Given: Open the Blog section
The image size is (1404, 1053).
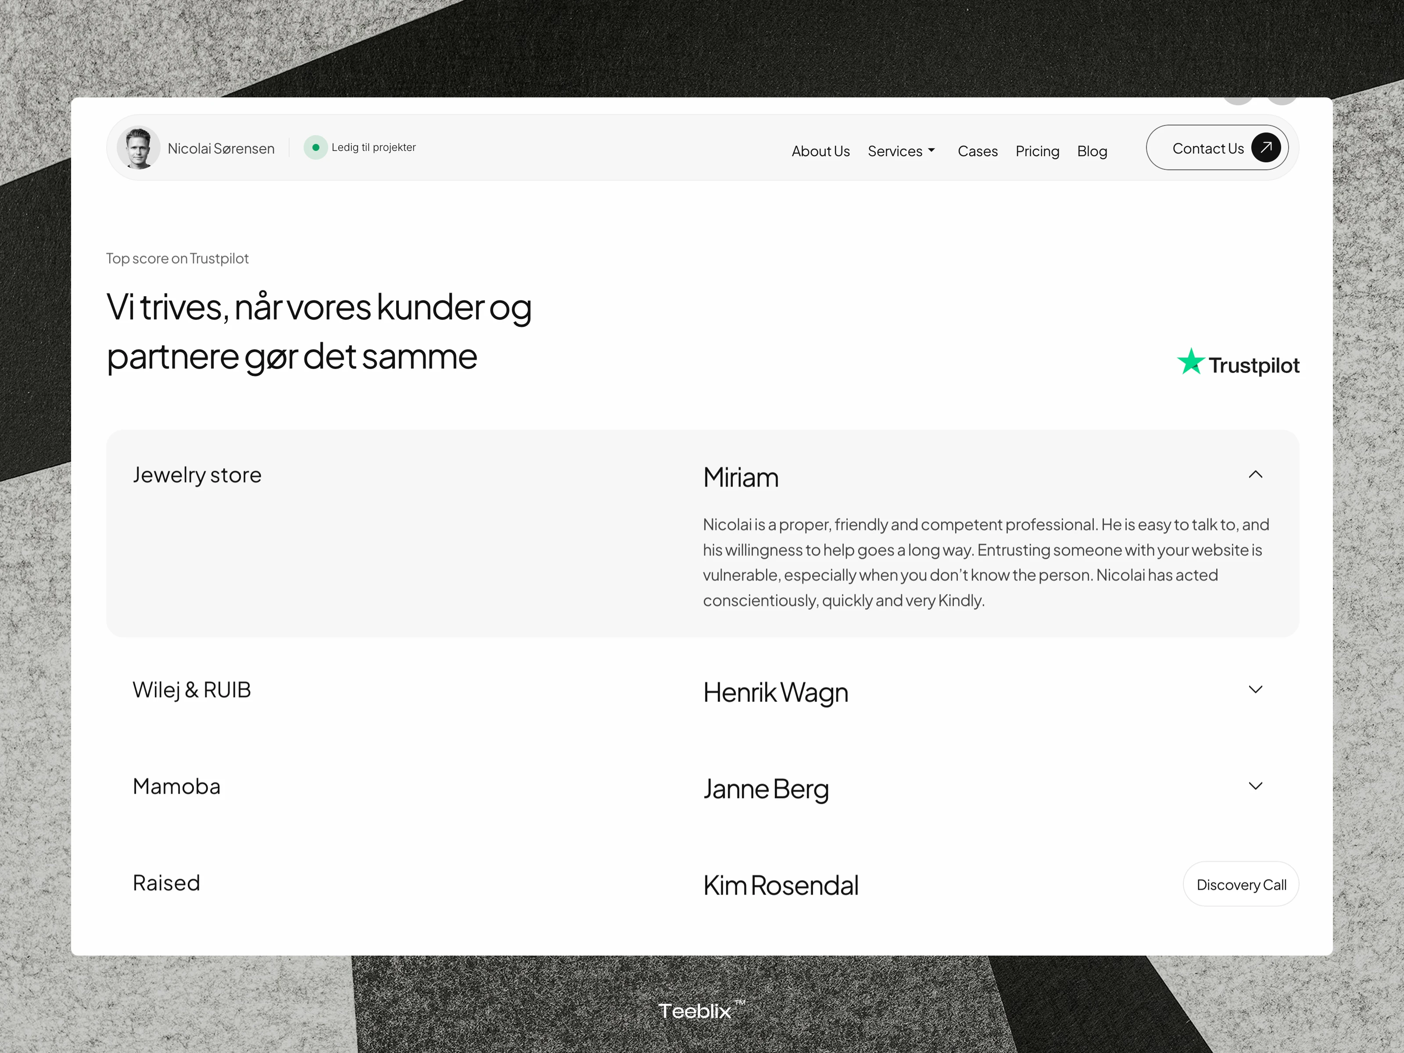Looking at the screenshot, I should [x=1092, y=151].
